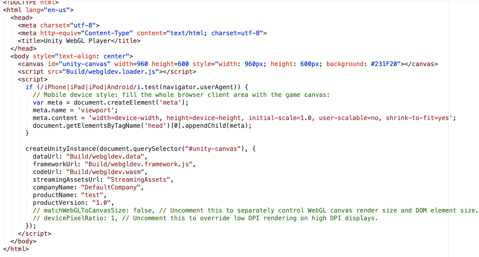479x257 pixels.
Task: Click the final standalone </script> closing tag
Action: click(x=34, y=234)
